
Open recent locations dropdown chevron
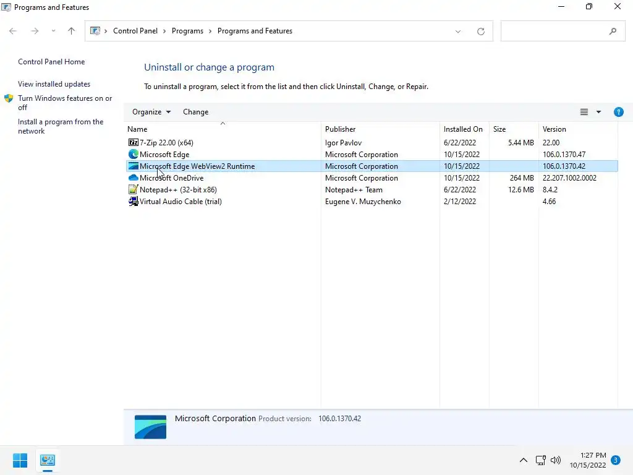click(53, 31)
